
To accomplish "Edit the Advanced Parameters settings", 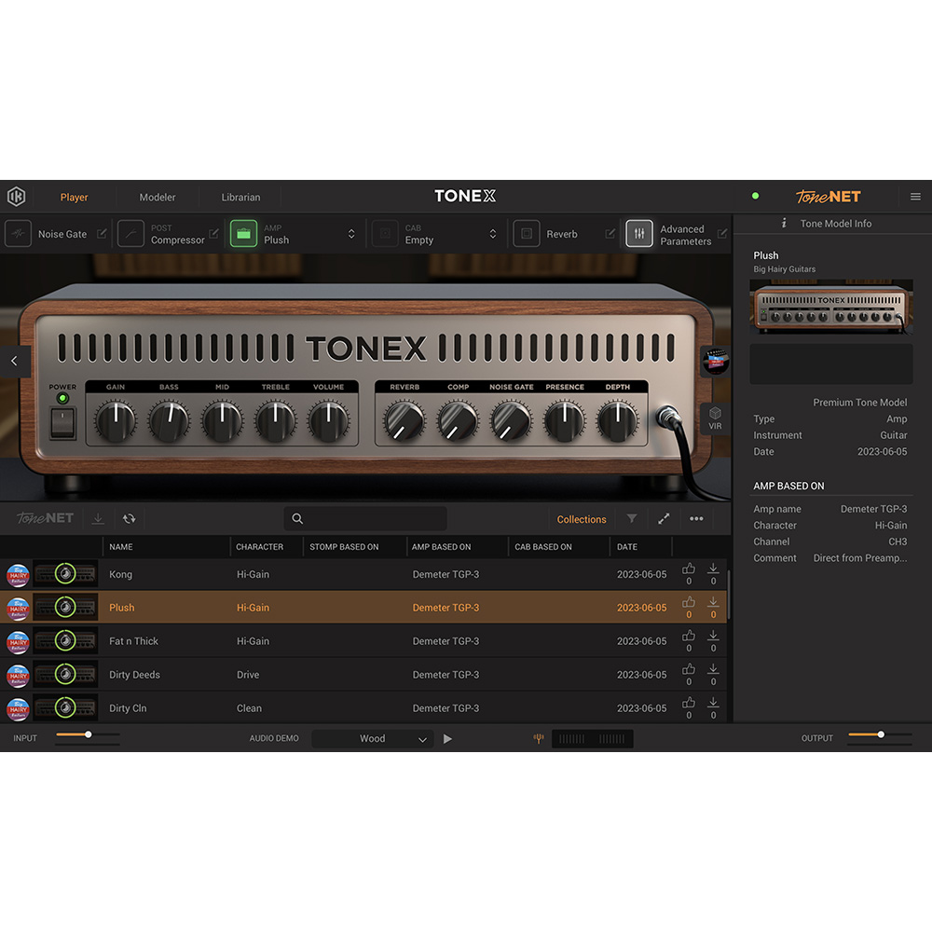I will 722,234.
